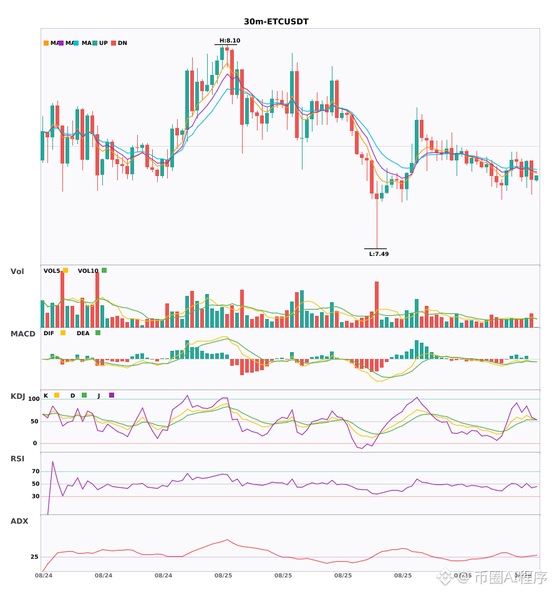Click the DEA legend text
This screenshot has width=552, height=593.
[x=83, y=333]
